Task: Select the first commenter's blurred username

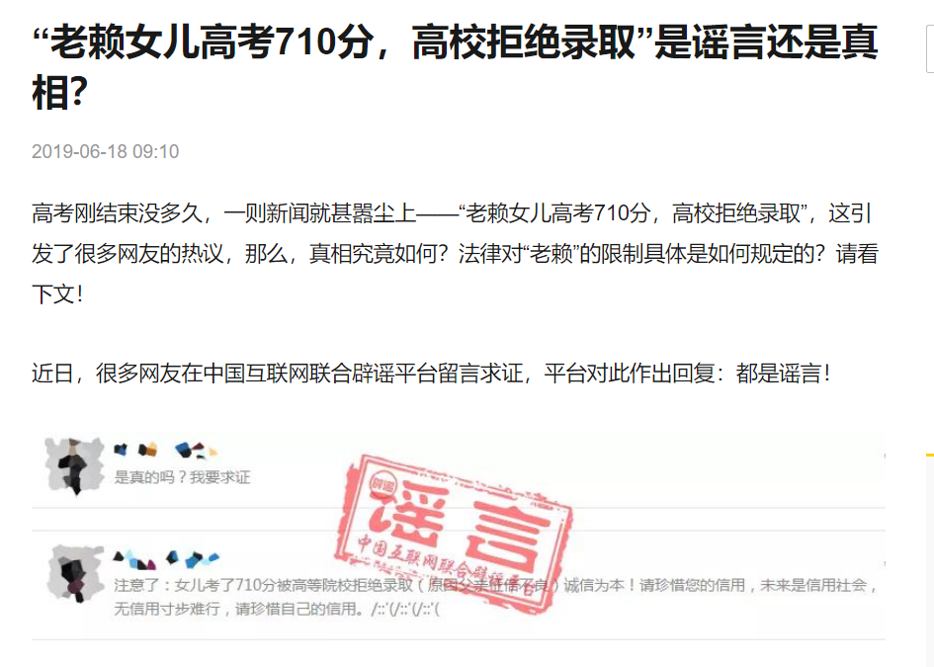Action: coord(166,451)
